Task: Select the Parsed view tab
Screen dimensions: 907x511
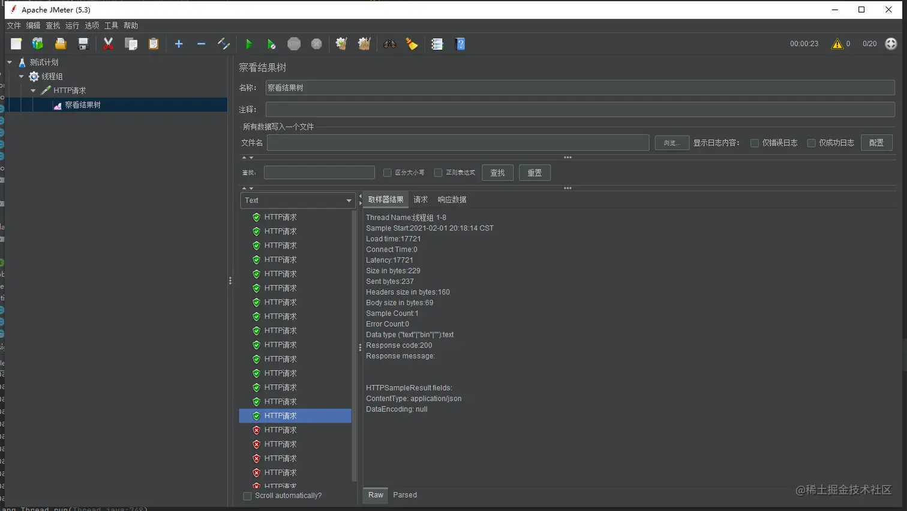Action: click(x=405, y=495)
